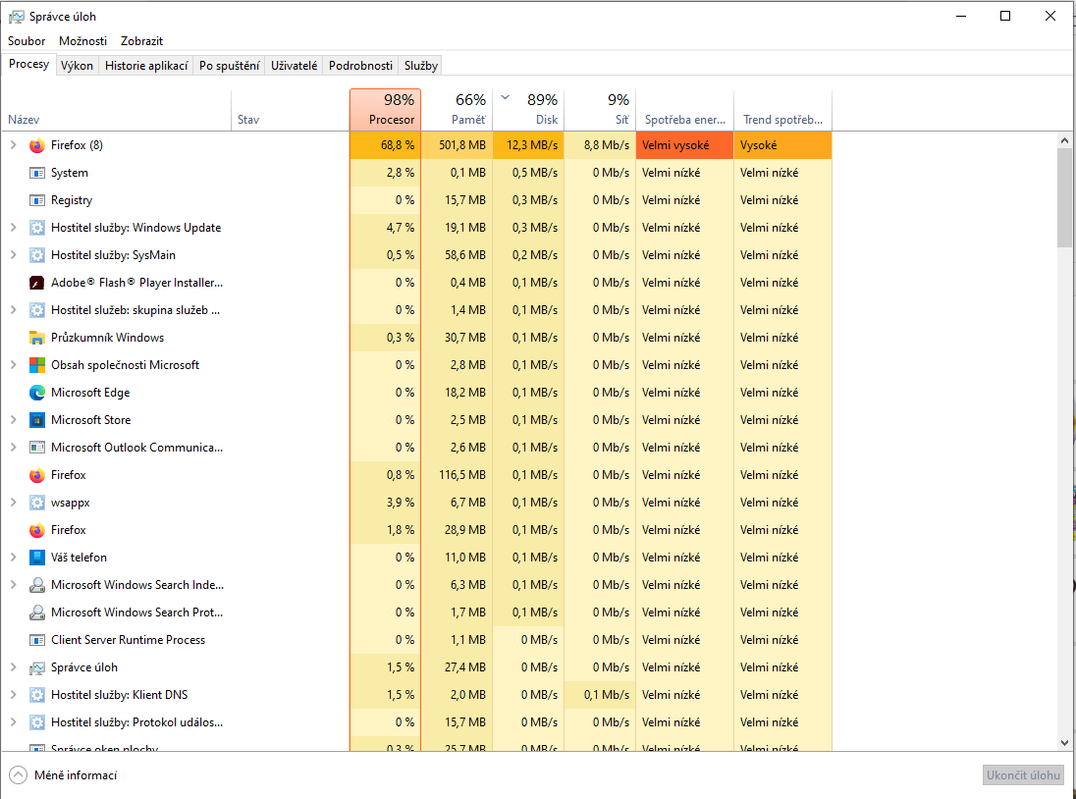Click the Microsoft Windows Search Indexer icon
1076x799 pixels.
(37, 585)
